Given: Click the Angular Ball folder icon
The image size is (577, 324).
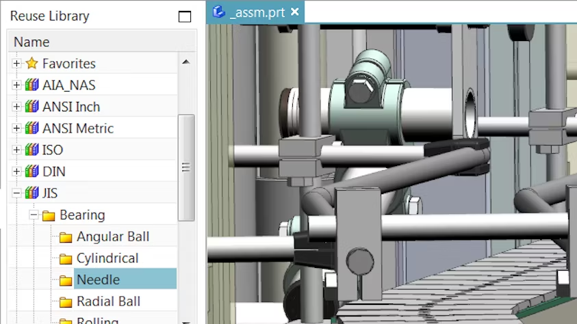Looking at the screenshot, I should 66,237.
